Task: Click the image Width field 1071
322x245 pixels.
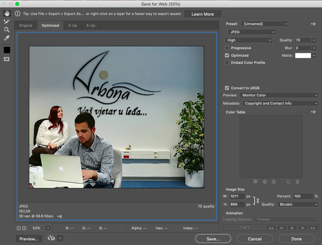Action: (237, 196)
